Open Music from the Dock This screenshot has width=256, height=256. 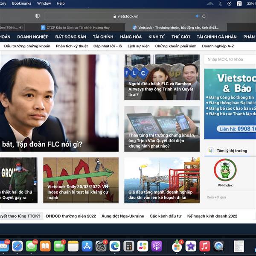[x=205, y=246]
